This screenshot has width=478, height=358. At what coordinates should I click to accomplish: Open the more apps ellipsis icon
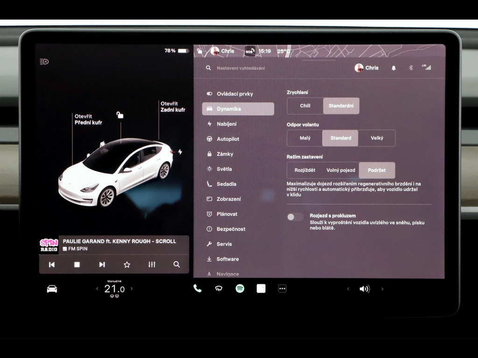tap(282, 289)
